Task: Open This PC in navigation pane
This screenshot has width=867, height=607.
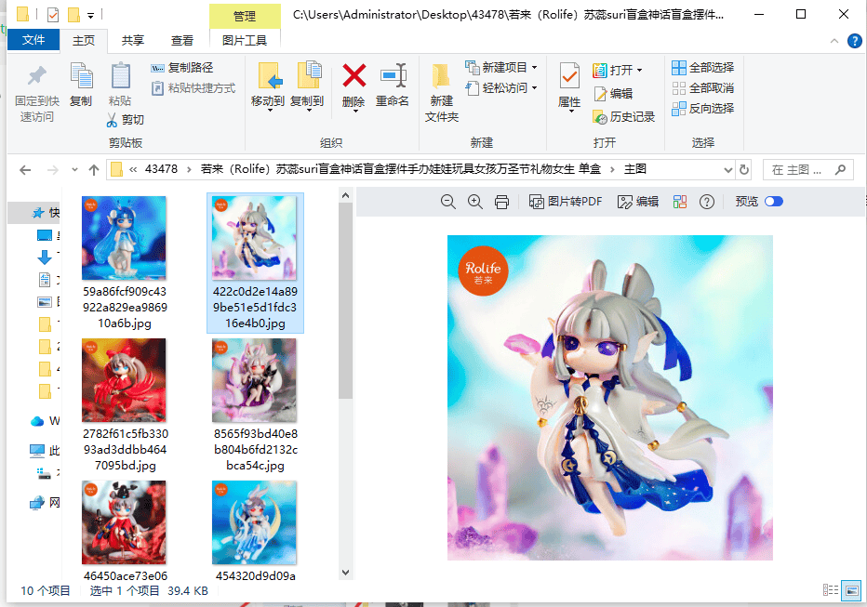Action: (46, 451)
